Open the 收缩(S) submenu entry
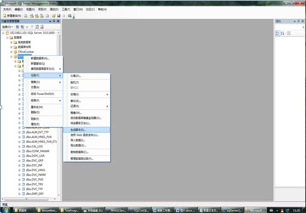 point(86,94)
